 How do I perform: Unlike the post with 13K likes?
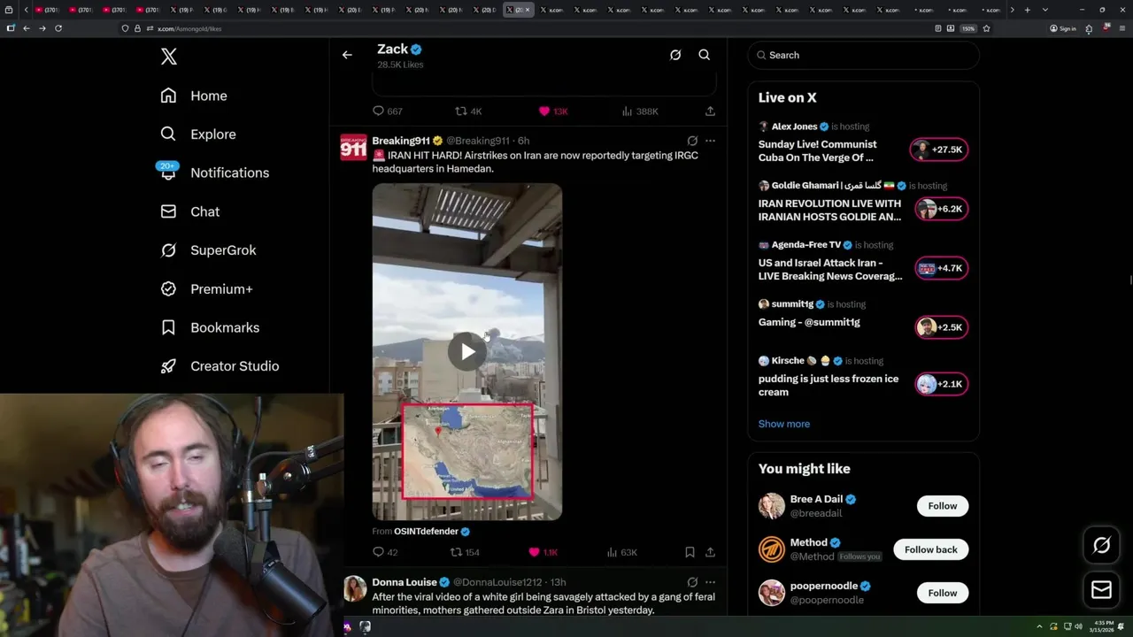tap(553, 111)
